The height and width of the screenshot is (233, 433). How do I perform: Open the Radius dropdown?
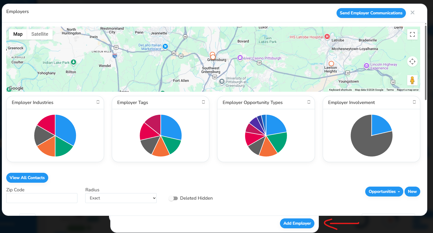coord(121,198)
